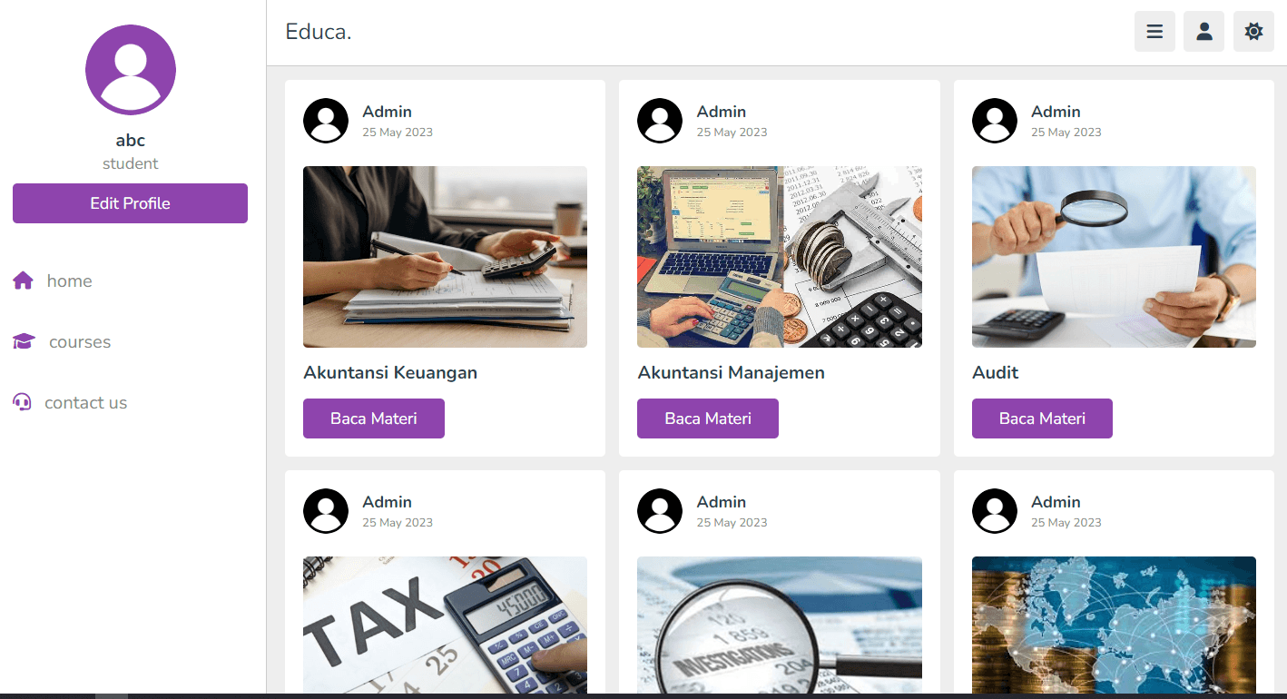Click Admin avatar on Akuntansi Manajemen card
Viewport: 1287px width, 699px height.
pyautogui.click(x=660, y=121)
